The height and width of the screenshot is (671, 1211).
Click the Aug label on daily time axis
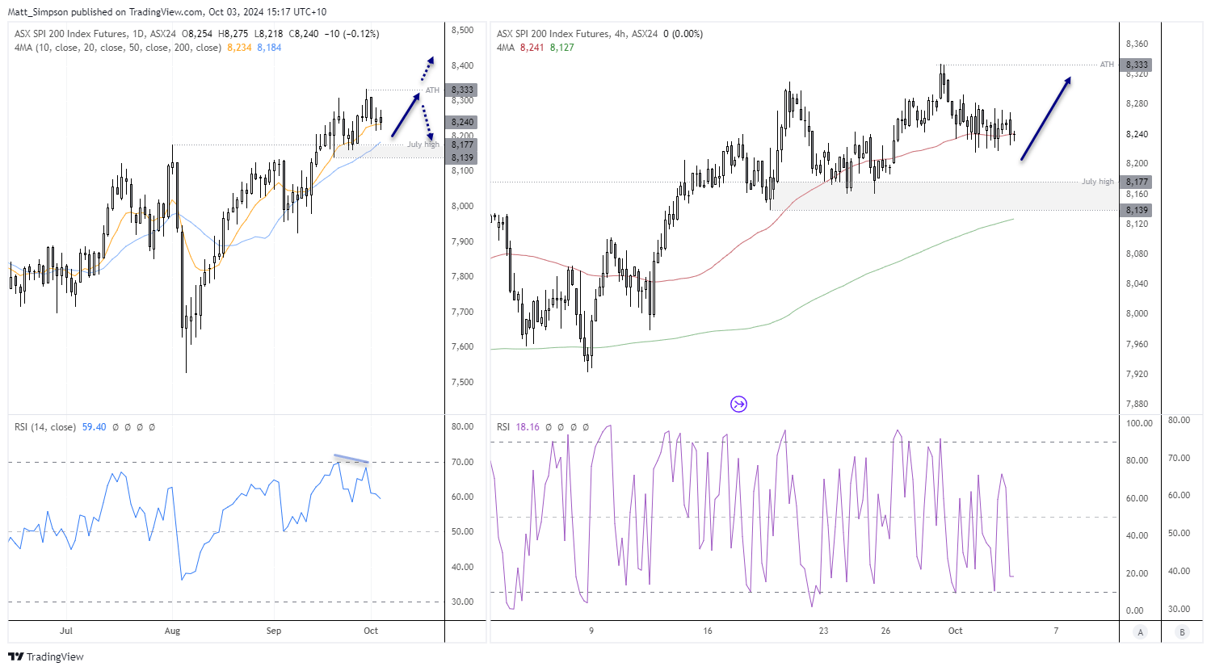coord(172,631)
